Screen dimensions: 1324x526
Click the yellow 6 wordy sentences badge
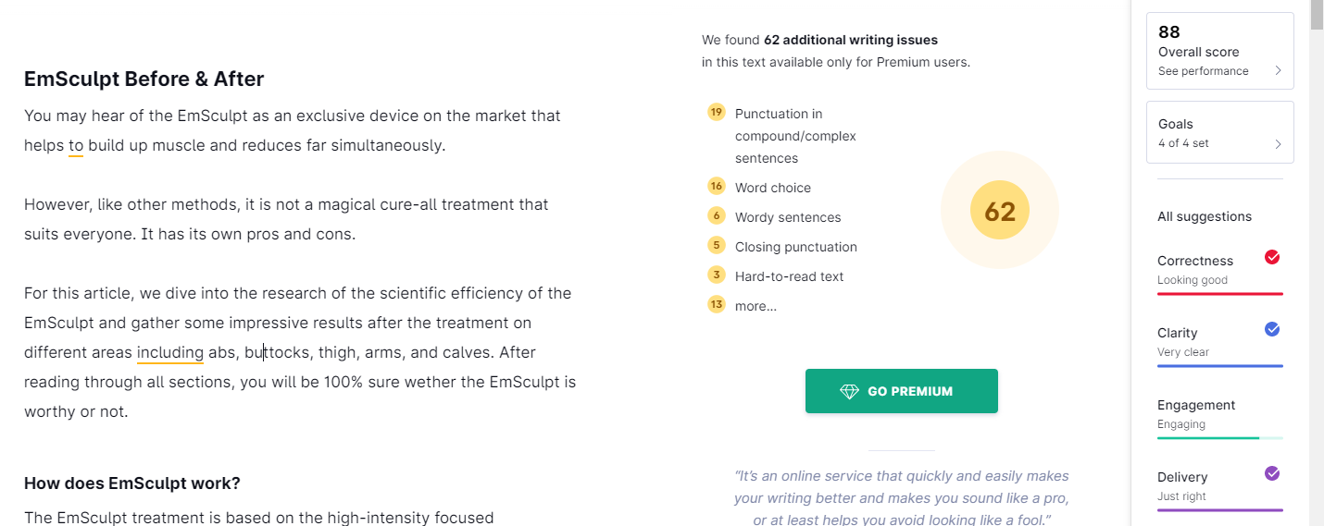[x=716, y=215]
